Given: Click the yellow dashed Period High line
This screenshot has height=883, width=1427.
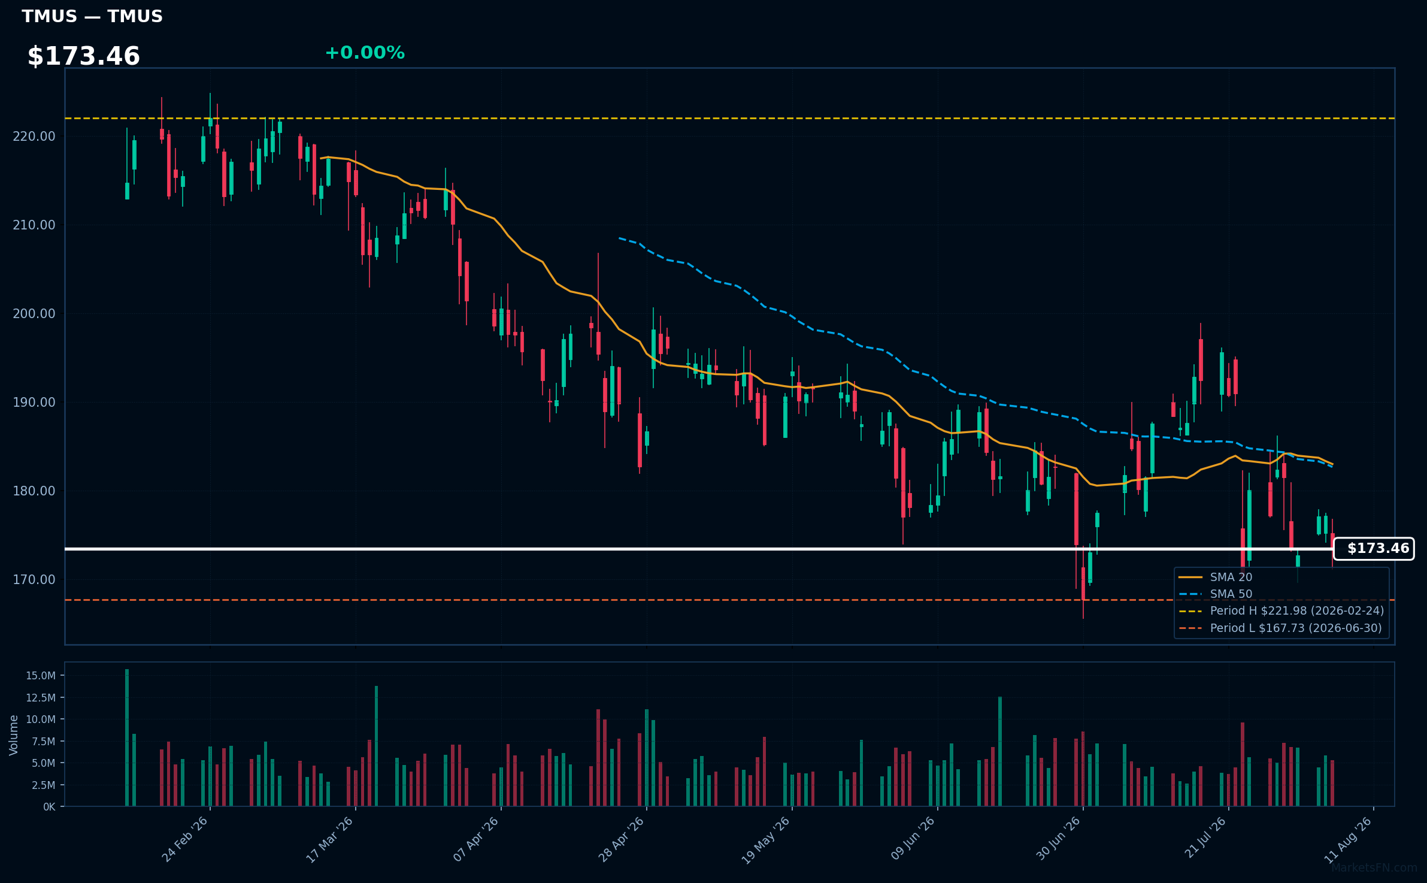Looking at the screenshot, I should tap(729, 119).
